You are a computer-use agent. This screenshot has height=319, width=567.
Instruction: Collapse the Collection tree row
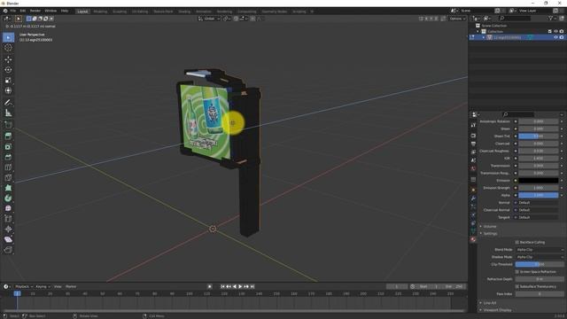click(478, 32)
